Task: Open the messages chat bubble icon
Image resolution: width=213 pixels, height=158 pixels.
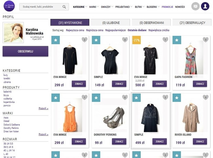Action: [x=195, y=6]
